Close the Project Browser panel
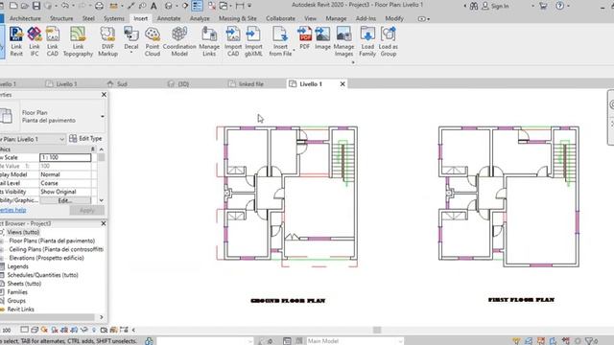The width and height of the screenshot is (614, 345). point(104,223)
